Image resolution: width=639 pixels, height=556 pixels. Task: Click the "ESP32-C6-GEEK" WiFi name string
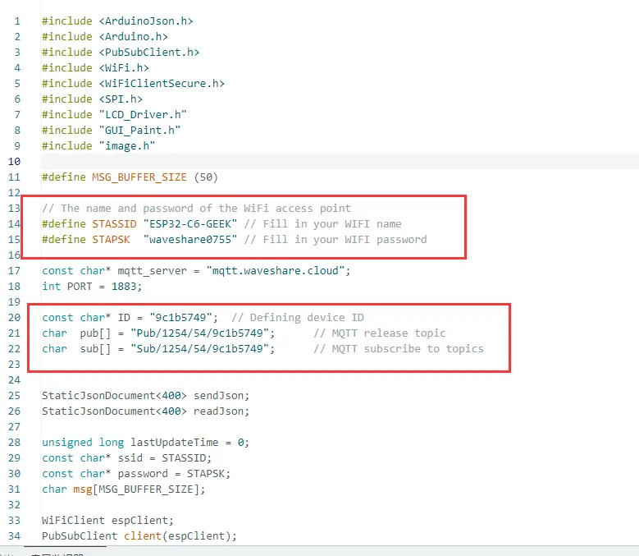click(x=190, y=223)
